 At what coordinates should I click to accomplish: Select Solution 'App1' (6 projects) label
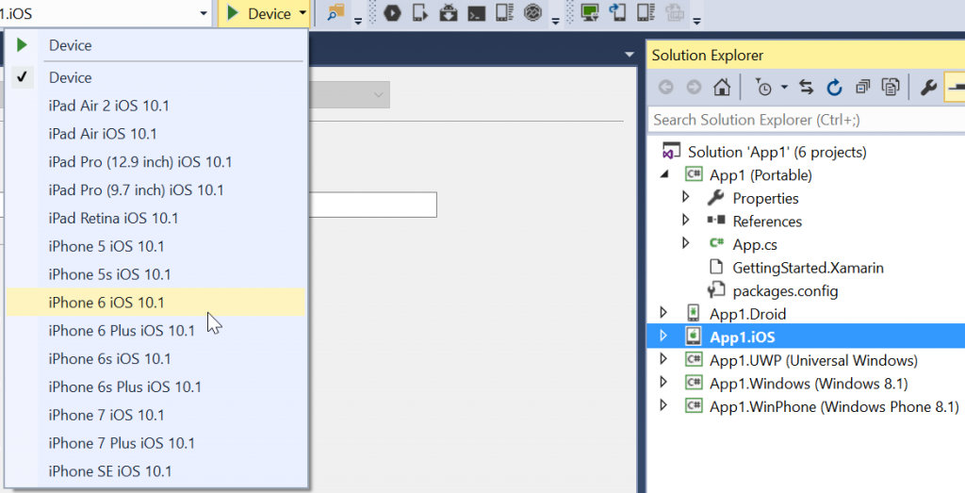(x=777, y=152)
